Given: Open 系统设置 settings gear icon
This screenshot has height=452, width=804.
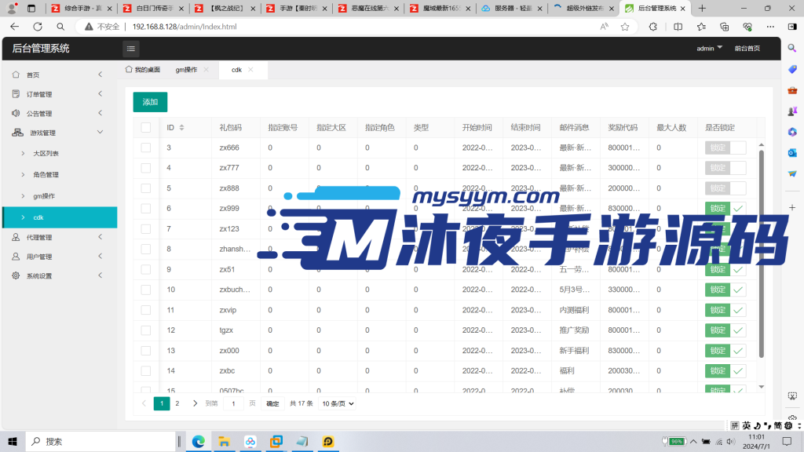Looking at the screenshot, I should pyautogui.click(x=16, y=275).
